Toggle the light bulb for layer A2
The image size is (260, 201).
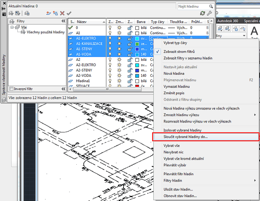(110, 60)
